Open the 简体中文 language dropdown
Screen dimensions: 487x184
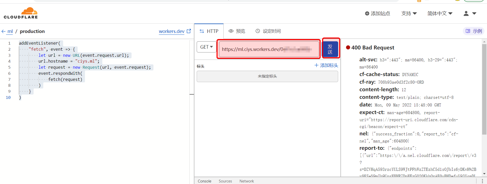coord(440,13)
